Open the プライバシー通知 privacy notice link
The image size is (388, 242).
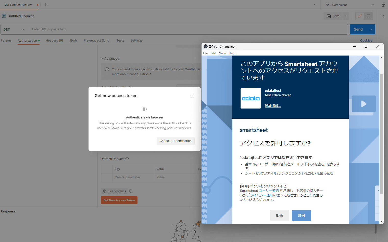[x=260, y=195]
